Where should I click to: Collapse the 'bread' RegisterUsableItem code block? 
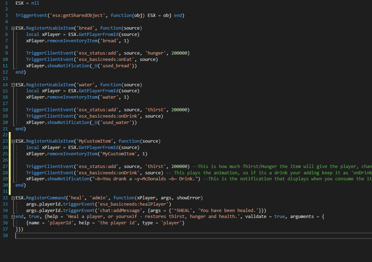[13, 28]
